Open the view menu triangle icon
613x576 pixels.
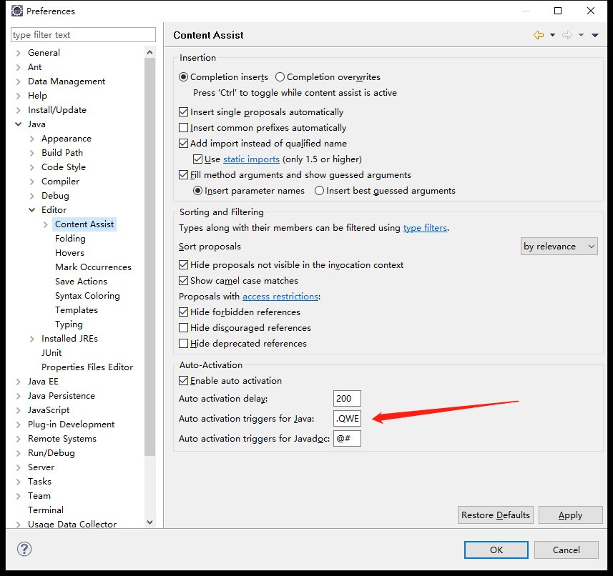[x=595, y=35]
